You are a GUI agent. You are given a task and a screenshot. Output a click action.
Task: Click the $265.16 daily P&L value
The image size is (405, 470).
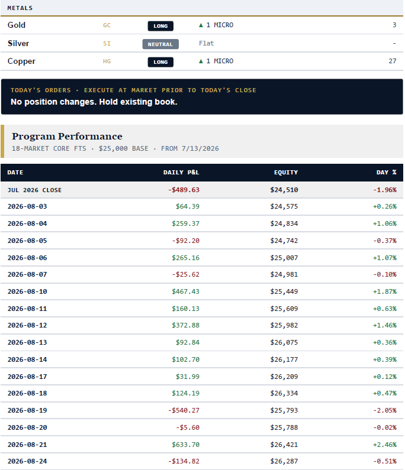click(185, 258)
